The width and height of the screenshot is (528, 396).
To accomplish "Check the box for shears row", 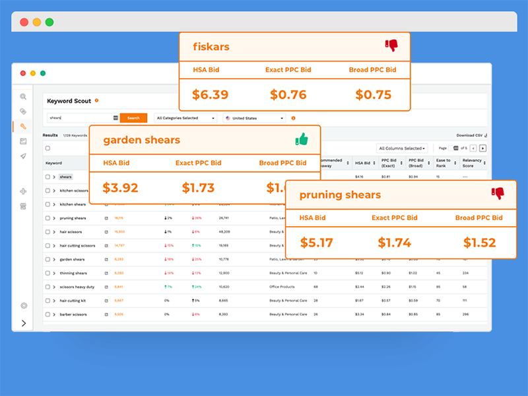I will (48, 177).
